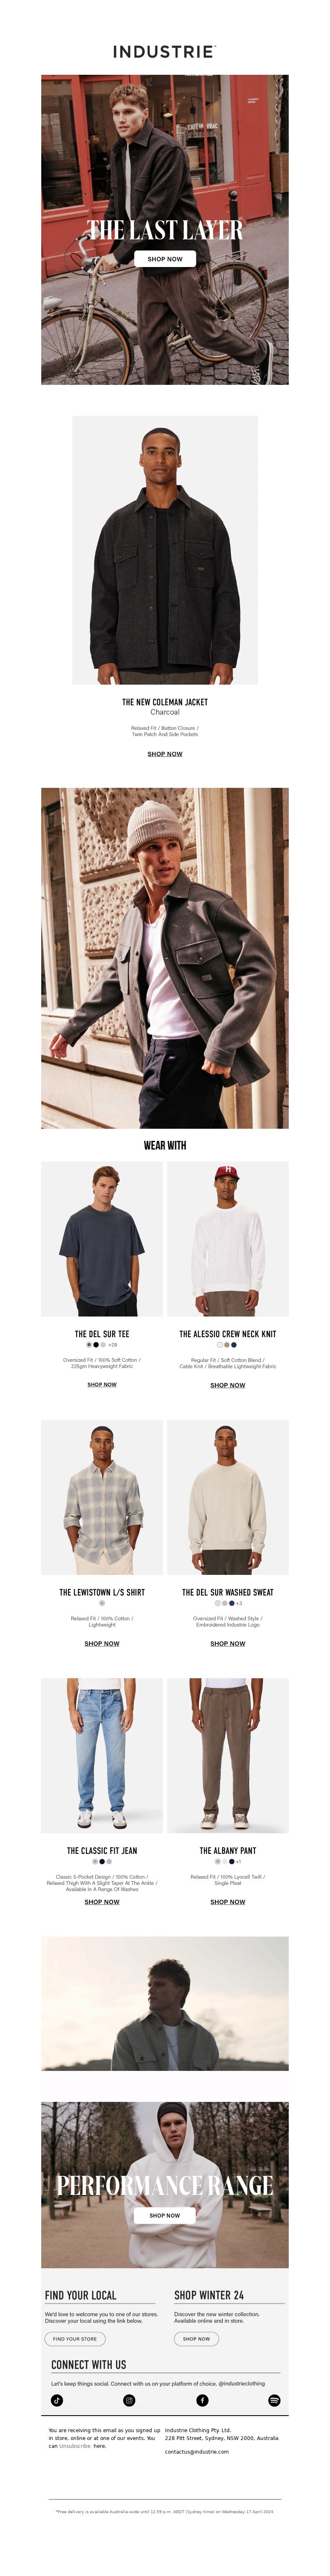Screen dimensions: 330x2576
Task: Open the Facebook social icon
Action: tap(203, 2400)
